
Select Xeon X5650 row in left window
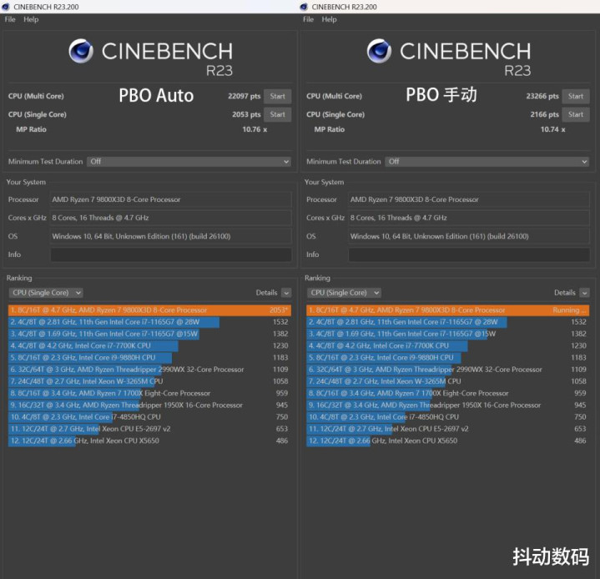click(x=149, y=441)
